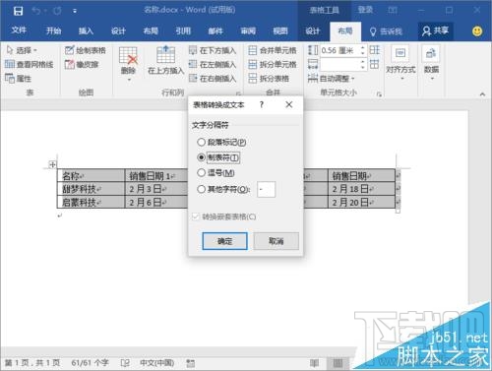The width and height of the screenshot is (492, 371).
Task: Click the 告诉我 lightbulb search box
Action: tap(386, 31)
